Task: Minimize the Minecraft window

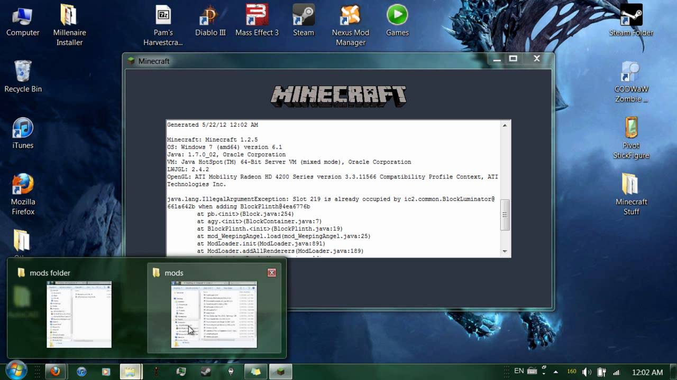Action: (x=496, y=59)
